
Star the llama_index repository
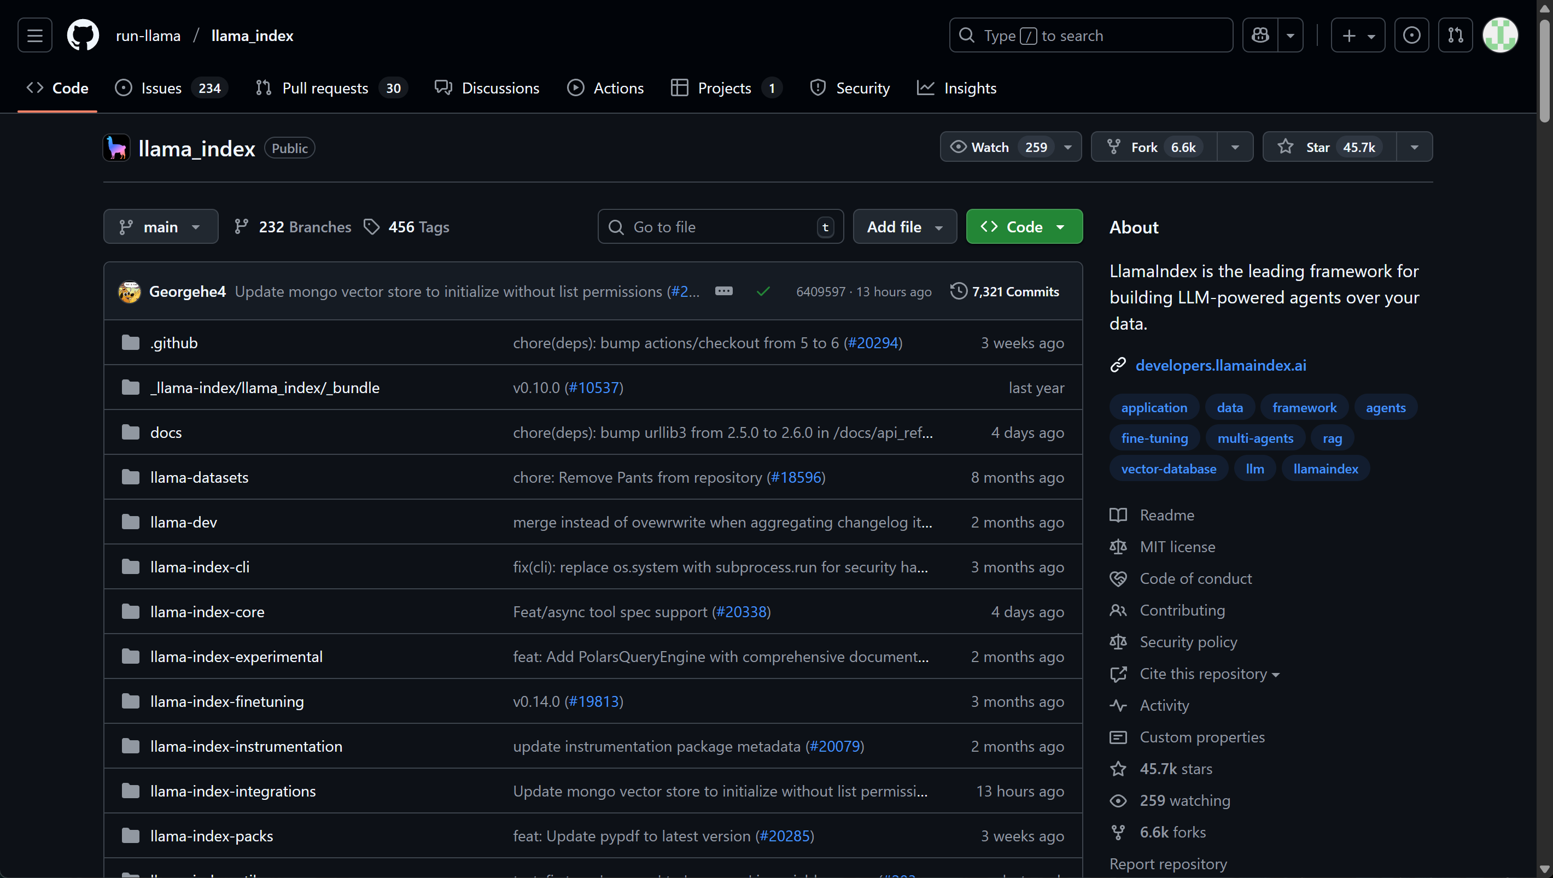click(x=1329, y=147)
